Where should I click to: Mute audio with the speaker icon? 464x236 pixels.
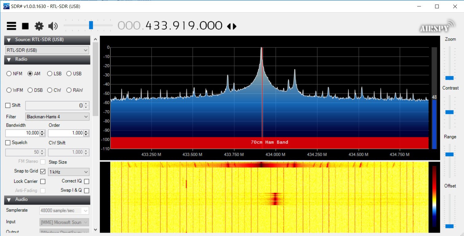[53, 26]
